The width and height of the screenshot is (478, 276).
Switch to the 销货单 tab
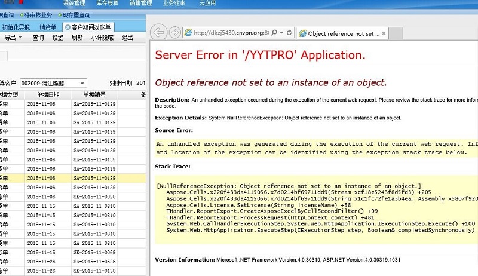[48, 27]
